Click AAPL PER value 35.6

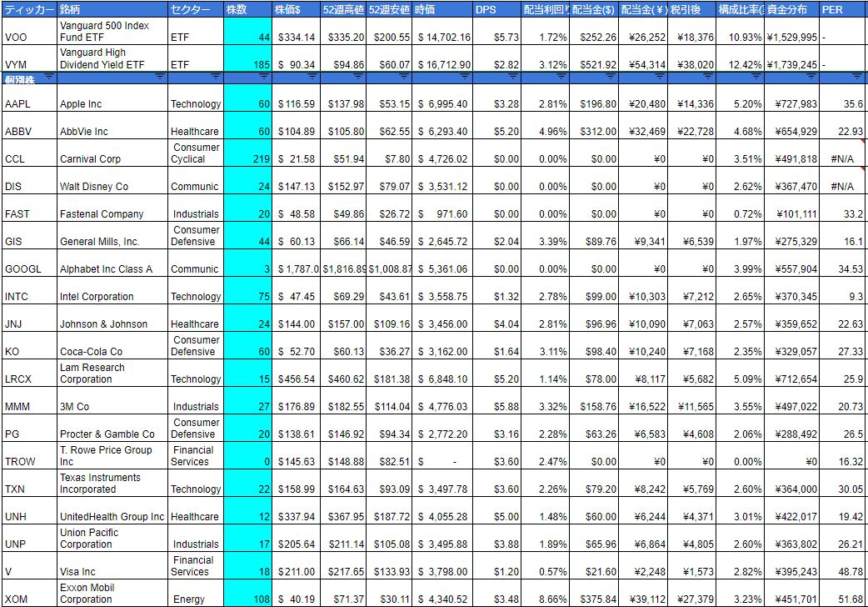(843, 98)
